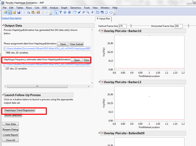Select the Line drawing tool

(102, 12)
